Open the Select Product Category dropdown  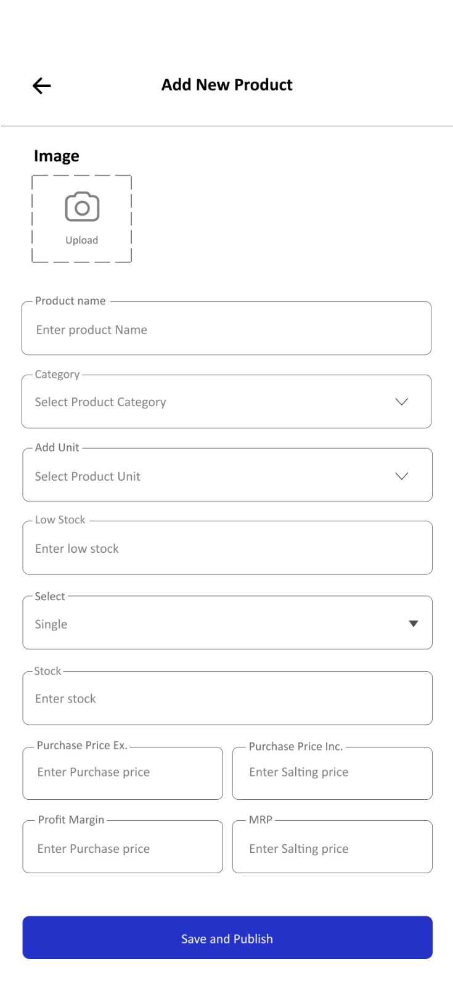click(x=226, y=402)
